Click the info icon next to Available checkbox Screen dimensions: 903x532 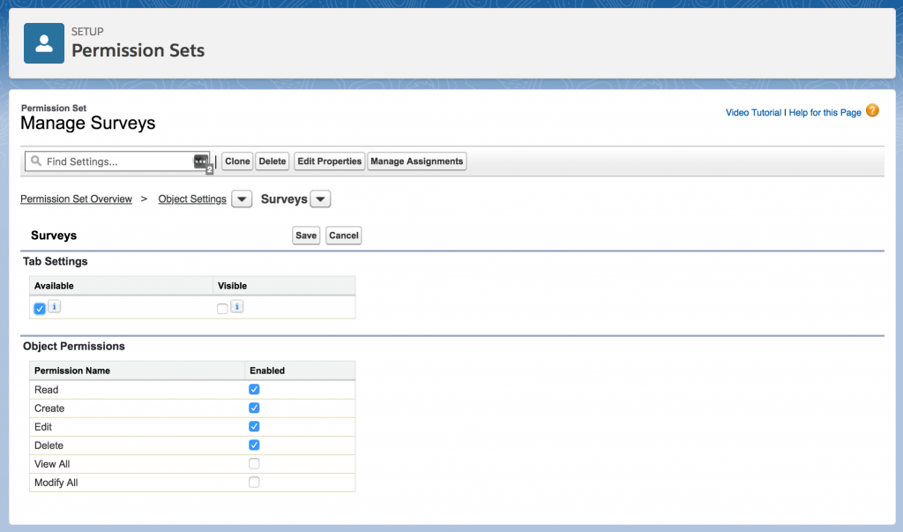tap(54, 306)
